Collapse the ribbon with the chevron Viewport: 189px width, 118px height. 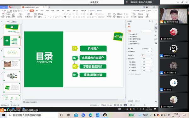(x=156, y=11)
